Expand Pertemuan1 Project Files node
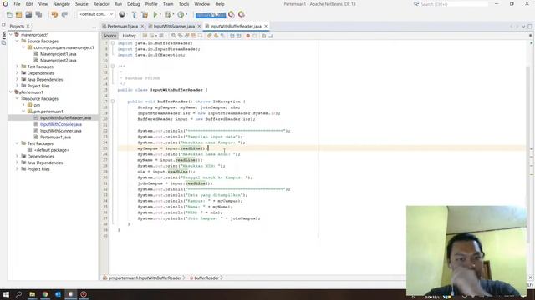Viewport: 535px width, 300px height. 17,169
